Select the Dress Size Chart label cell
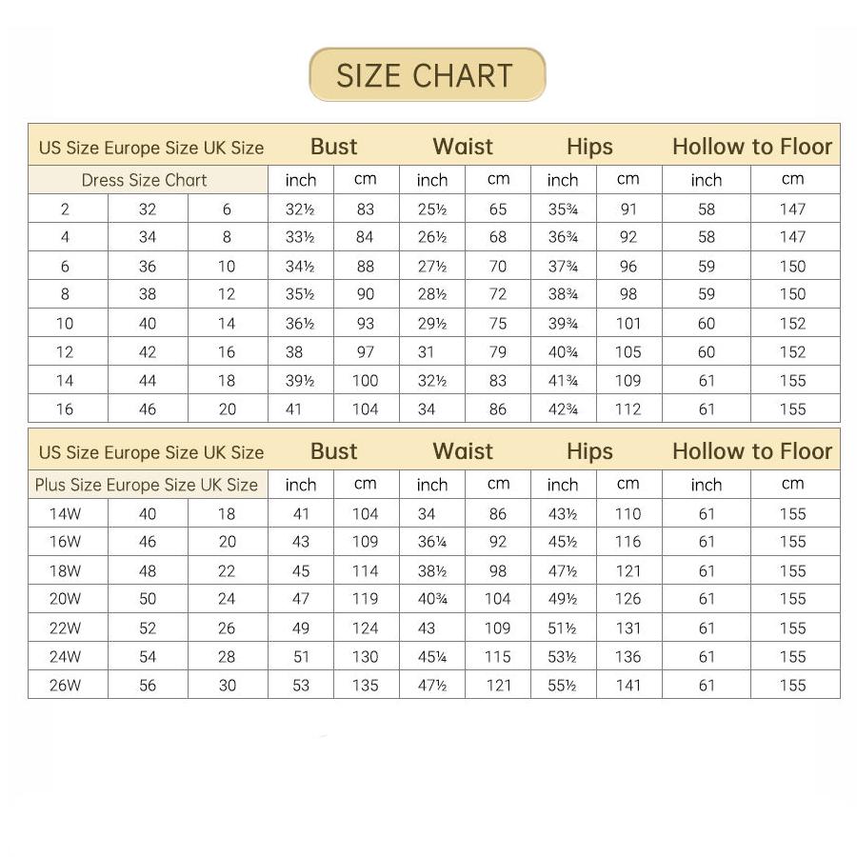This screenshot has height=857, width=857. click(x=144, y=180)
